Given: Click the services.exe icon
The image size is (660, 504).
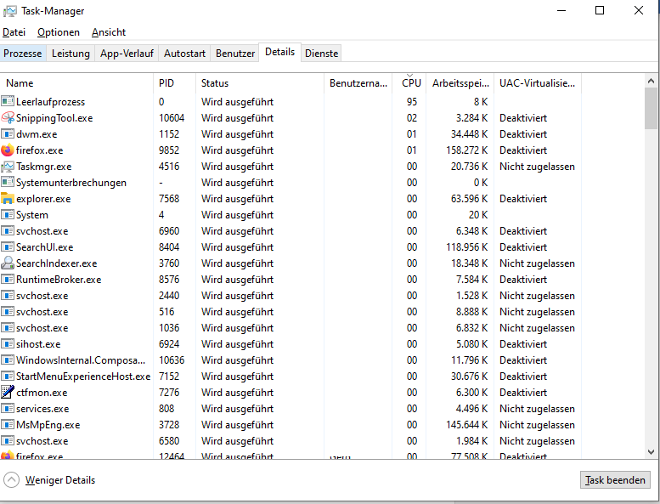Looking at the screenshot, I should [8, 409].
